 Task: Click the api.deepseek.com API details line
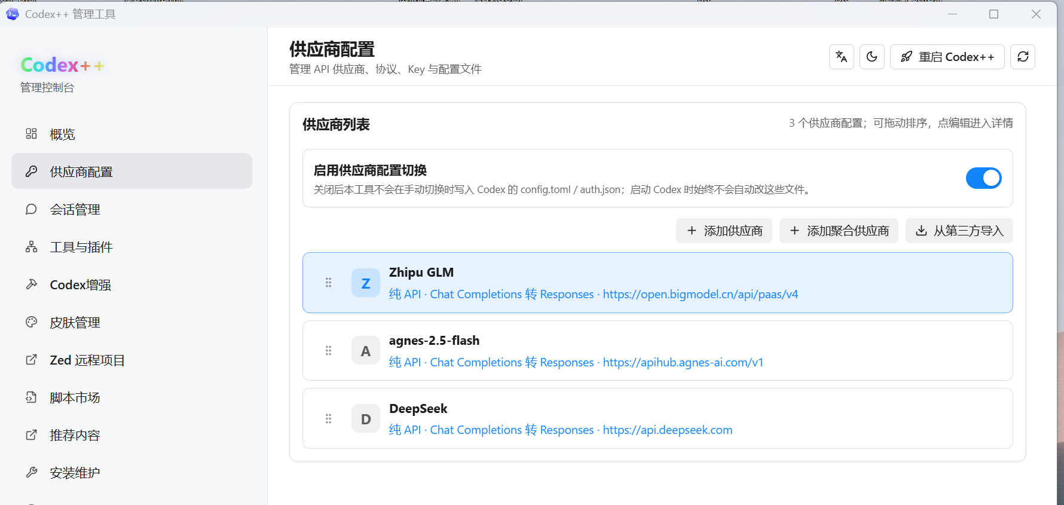pyautogui.click(x=561, y=430)
